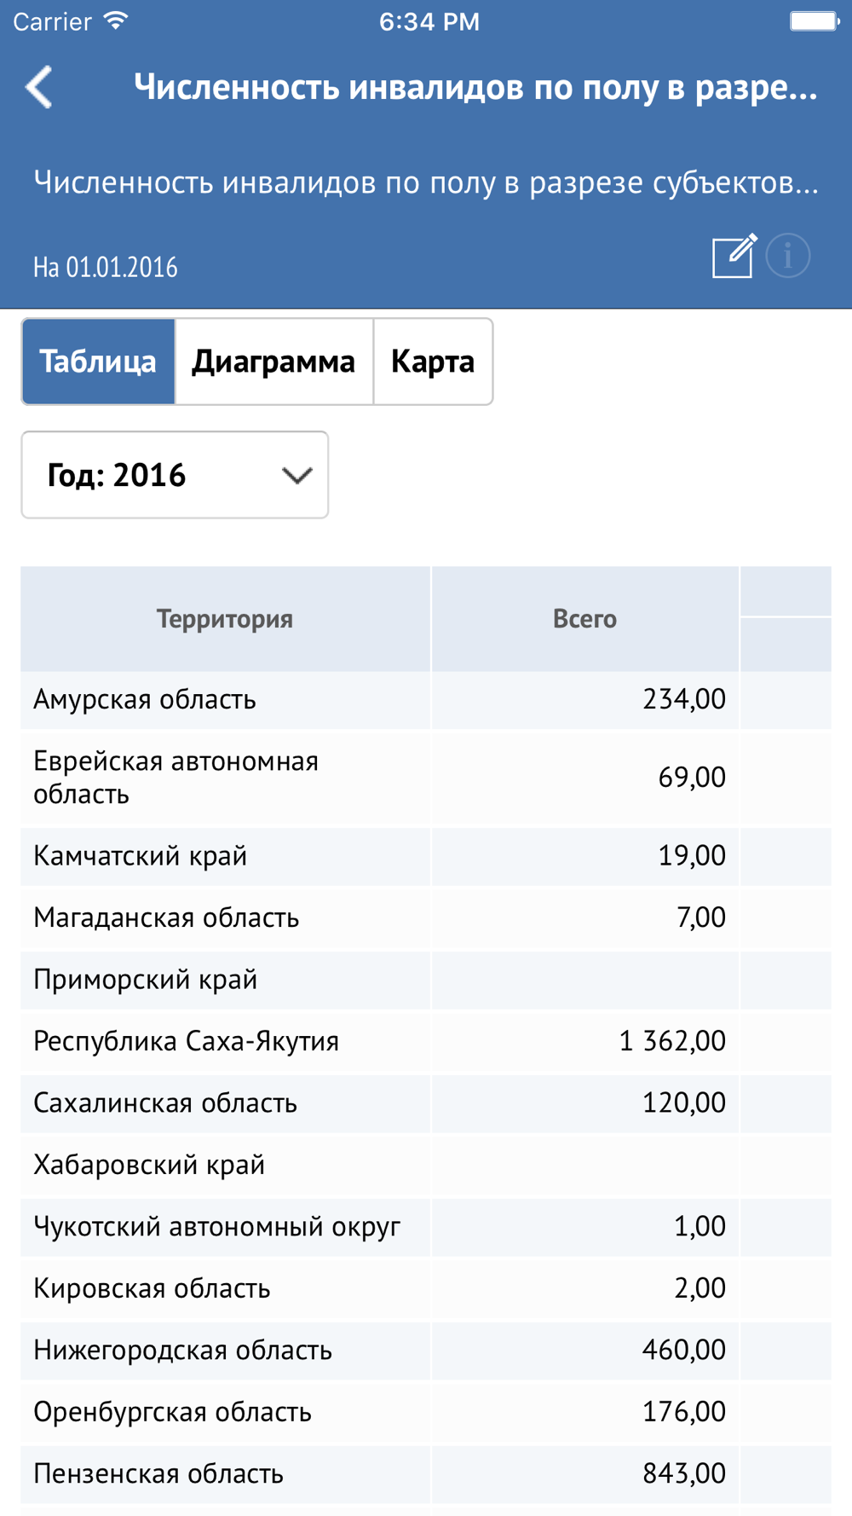Tap the Wi-Fi status icon
Image resolution: width=852 pixels, height=1516 pixels.
tap(116, 21)
